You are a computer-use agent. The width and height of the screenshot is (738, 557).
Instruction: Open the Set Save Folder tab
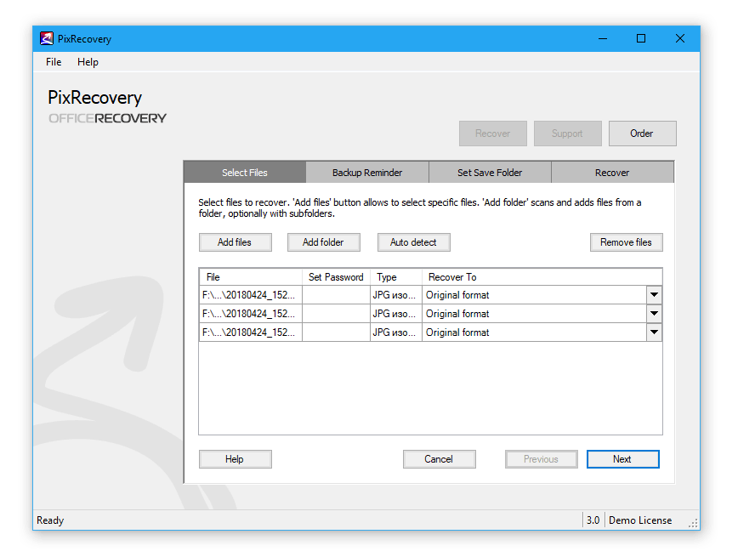(x=490, y=172)
